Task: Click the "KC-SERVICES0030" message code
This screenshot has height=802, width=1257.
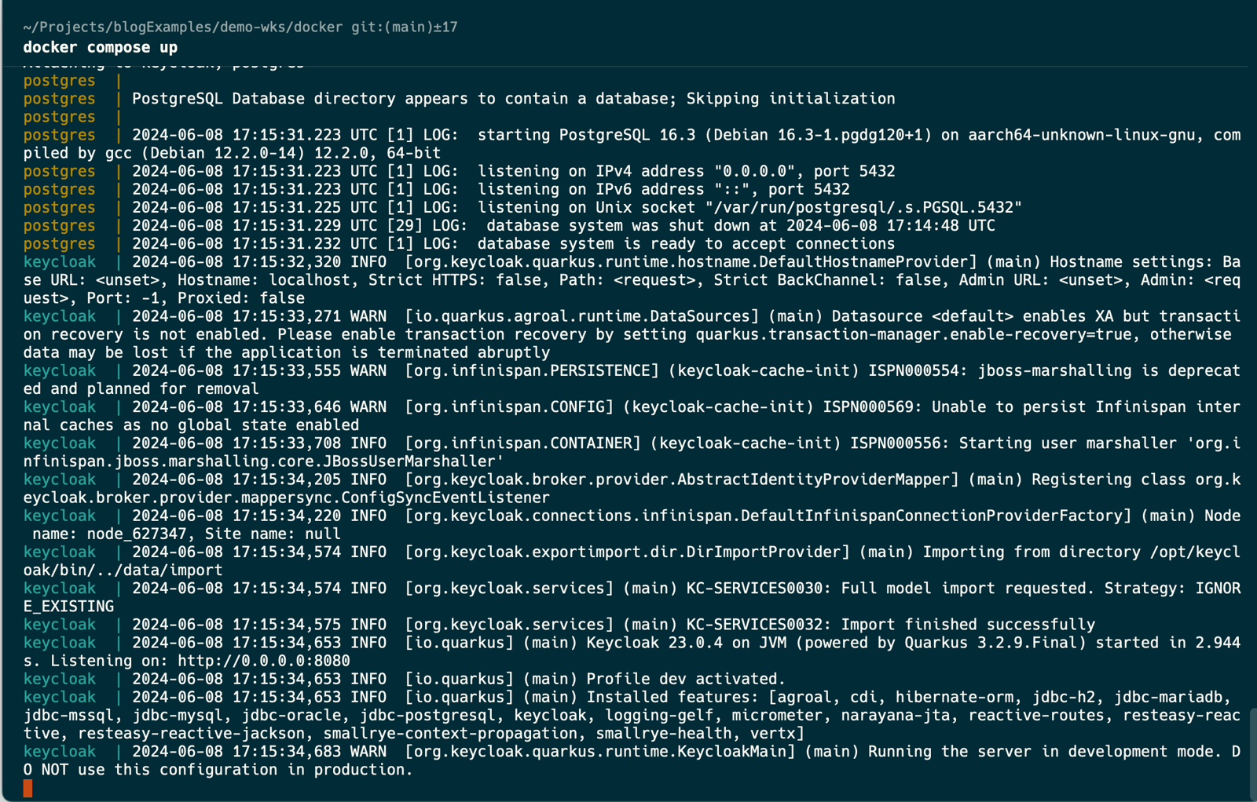Action: (x=754, y=588)
